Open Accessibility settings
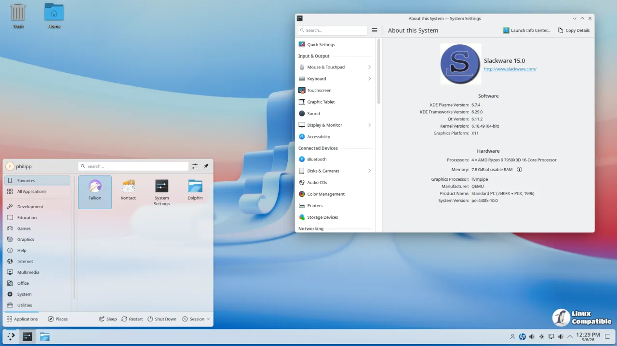617x346 pixels. 335,136
